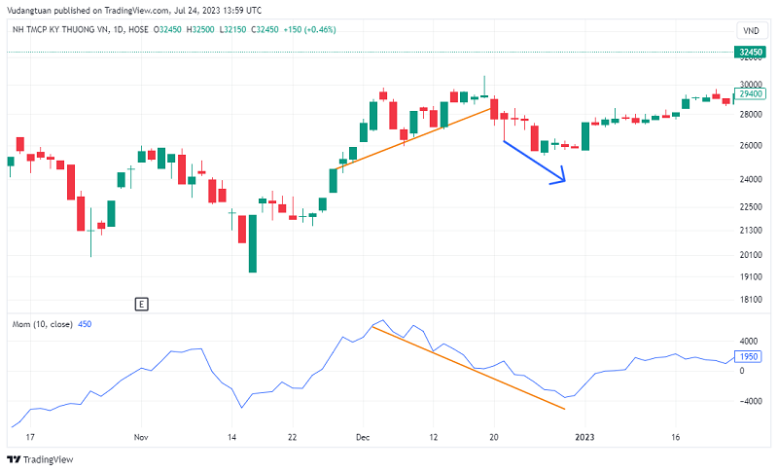This screenshot has height=472, width=778.
Task: Click the VND currency button
Action: coord(750,31)
